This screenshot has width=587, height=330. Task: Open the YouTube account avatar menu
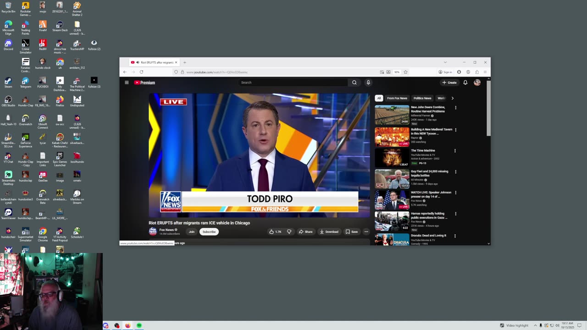[x=477, y=82]
